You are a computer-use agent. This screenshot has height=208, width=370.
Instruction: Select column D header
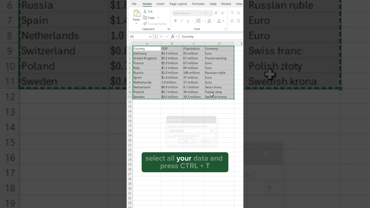click(219, 44)
